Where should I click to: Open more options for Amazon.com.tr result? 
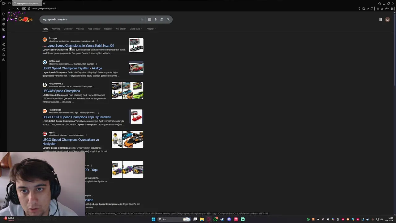pyautogui.click(x=94, y=86)
